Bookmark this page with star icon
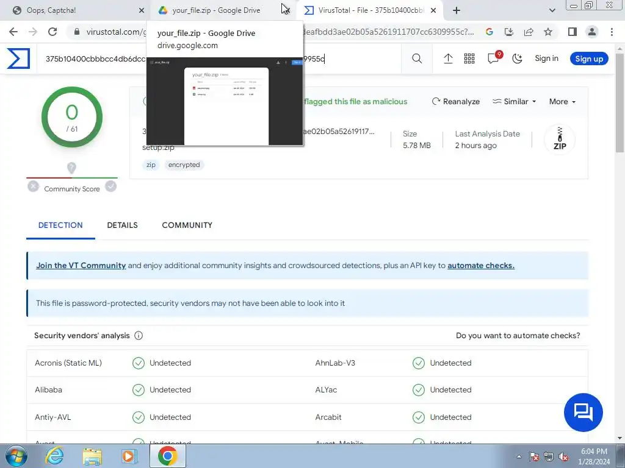The image size is (625, 468). [x=548, y=32]
